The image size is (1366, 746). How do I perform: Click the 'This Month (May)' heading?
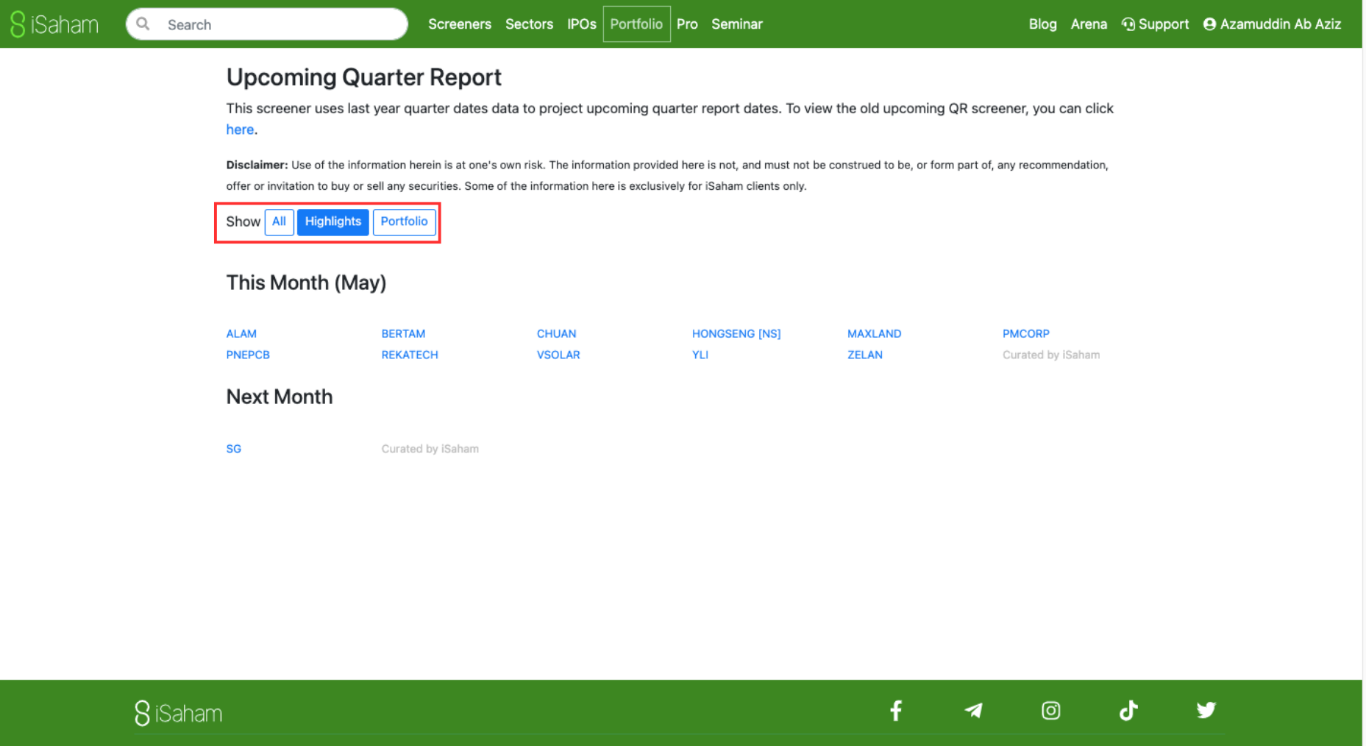(x=306, y=283)
